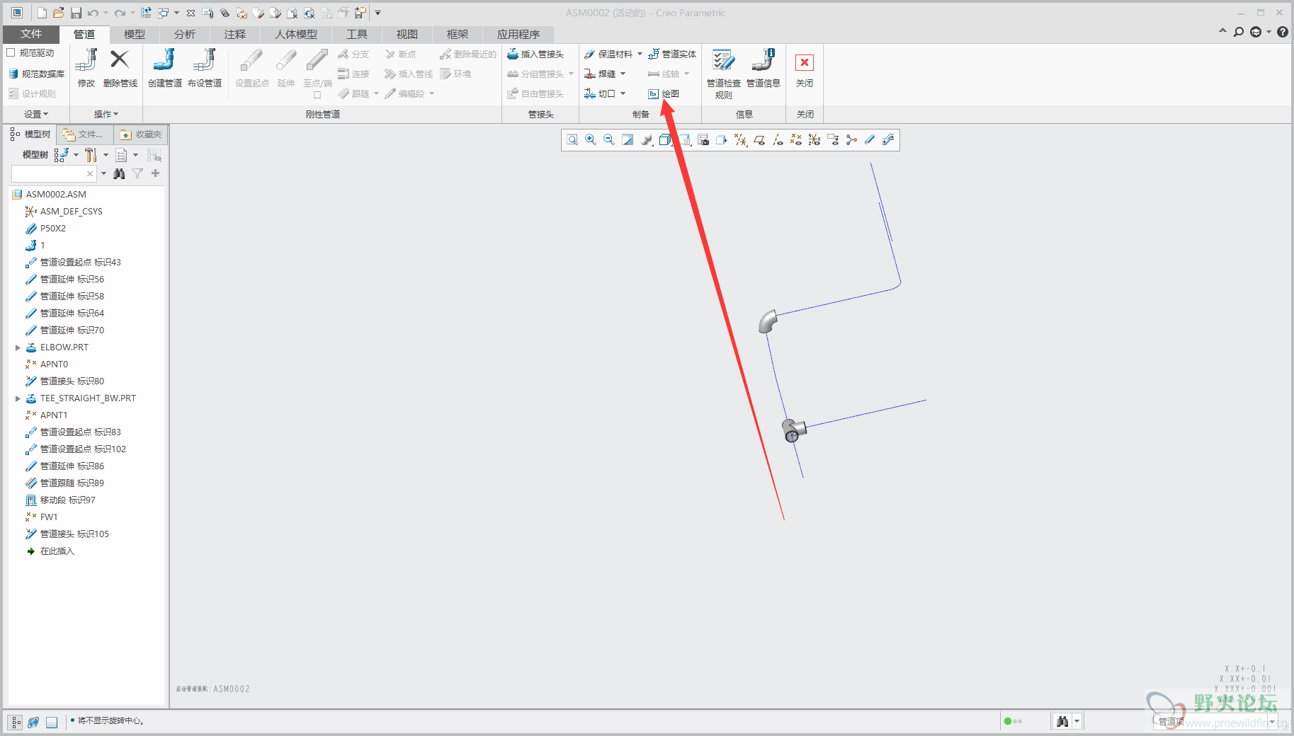The width and height of the screenshot is (1294, 736).
Task: Switch to the 注释 ribbon tab
Action: point(234,34)
